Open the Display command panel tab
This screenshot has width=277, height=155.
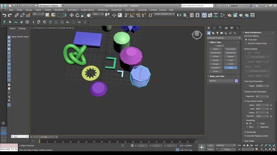pos(232,28)
